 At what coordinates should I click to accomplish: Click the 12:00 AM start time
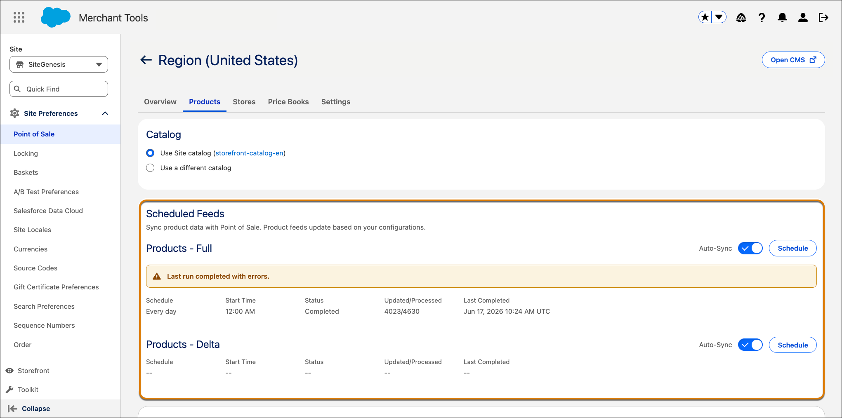click(x=240, y=311)
